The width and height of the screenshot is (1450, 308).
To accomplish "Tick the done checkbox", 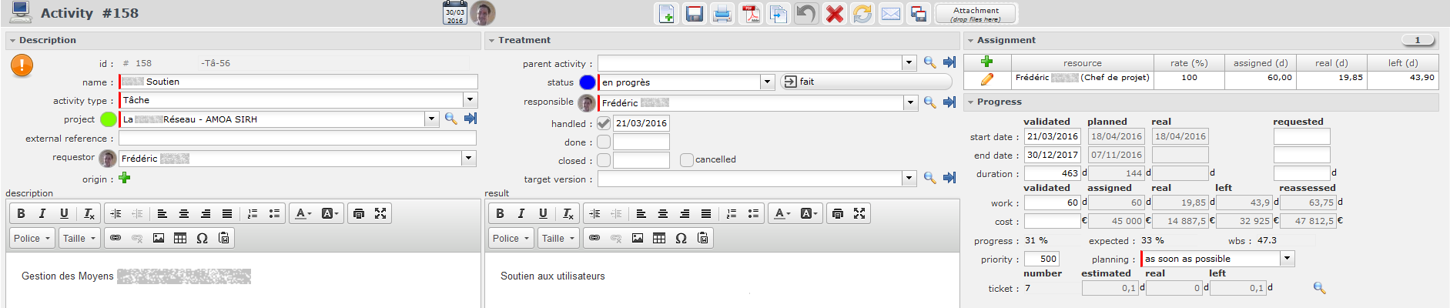I will pos(604,142).
